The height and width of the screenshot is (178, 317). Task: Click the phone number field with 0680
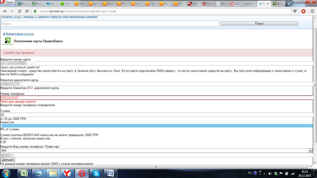click(157, 98)
